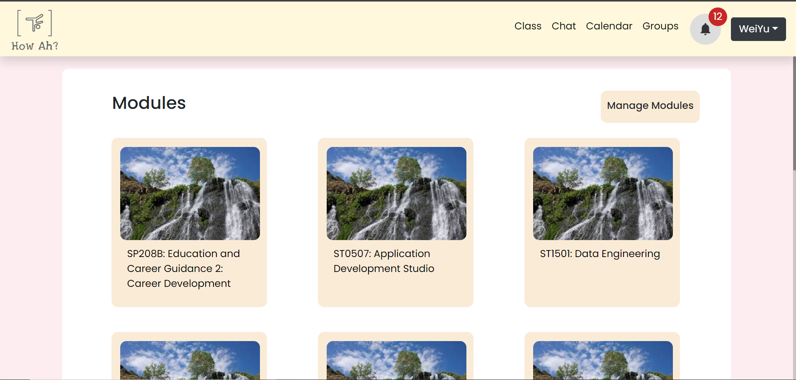The width and height of the screenshot is (796, 380).
Task: Open the Calendar page
Action: pos(609,26)
